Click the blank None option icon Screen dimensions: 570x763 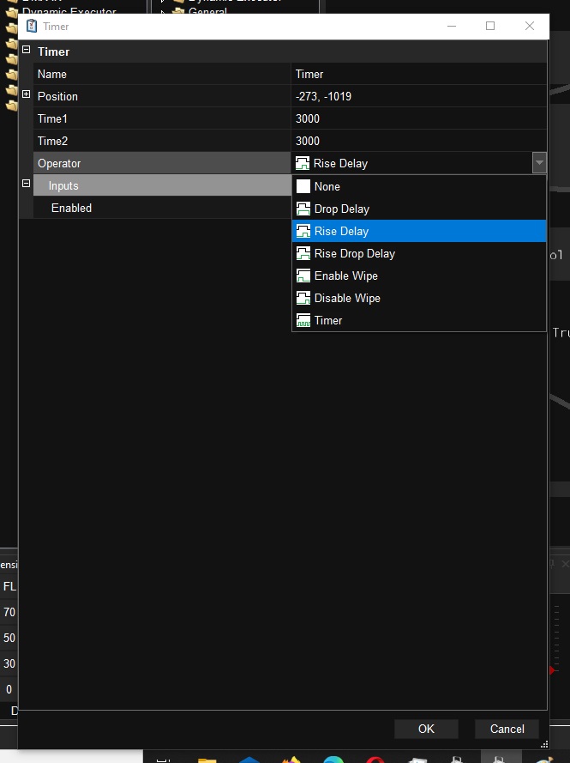pyautogui.click(x=303, y=186)
